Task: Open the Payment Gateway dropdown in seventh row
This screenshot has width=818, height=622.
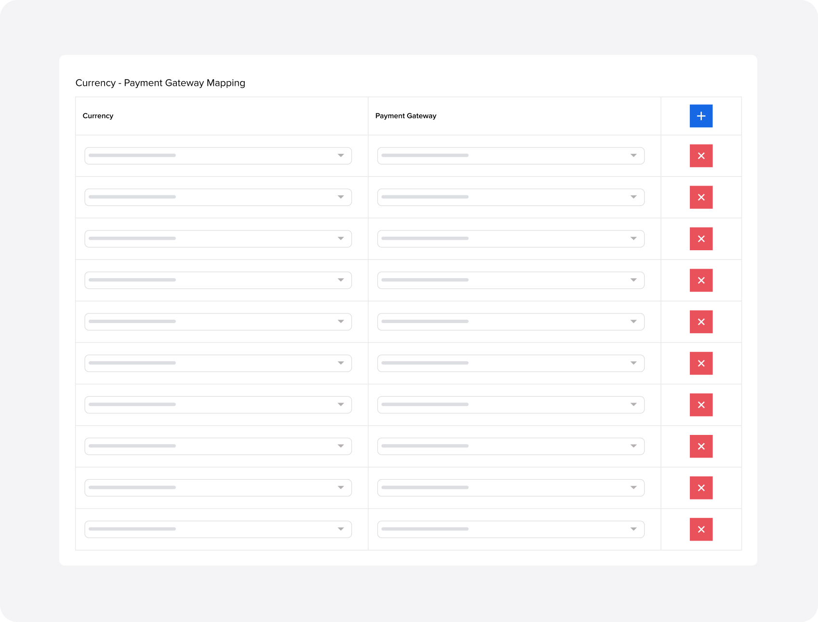Action: pos(511,405)
